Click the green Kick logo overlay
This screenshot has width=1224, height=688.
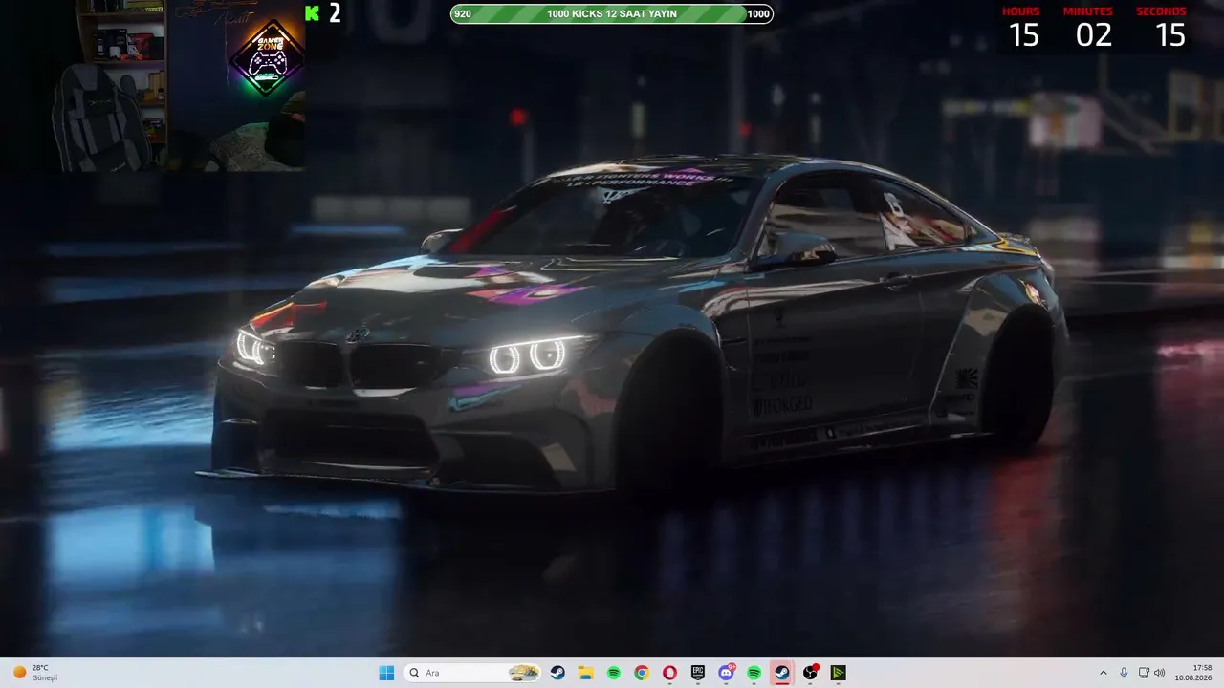point(312,12)
